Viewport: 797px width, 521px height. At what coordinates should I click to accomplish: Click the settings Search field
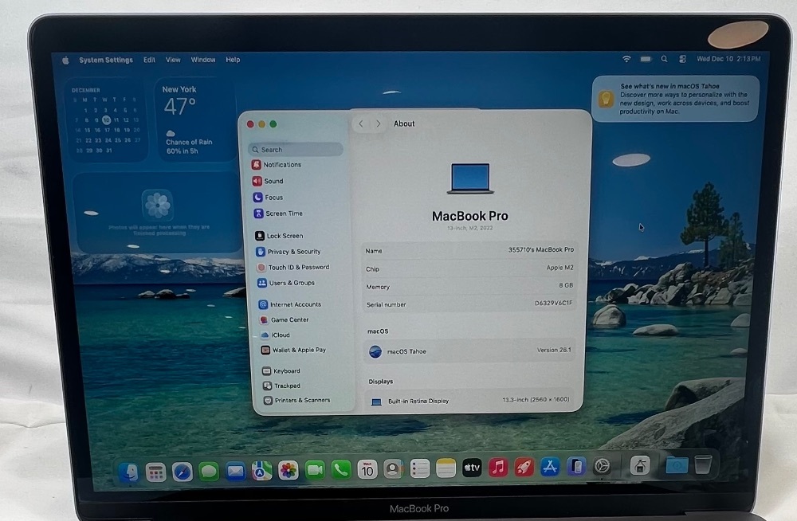point(296,150)
